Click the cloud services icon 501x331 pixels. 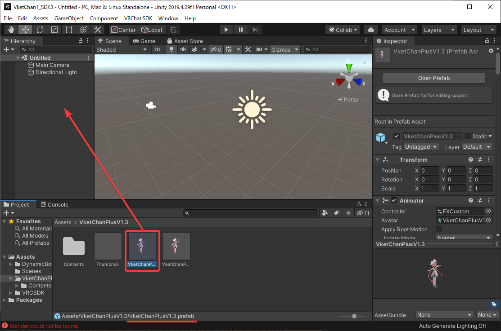370,30
